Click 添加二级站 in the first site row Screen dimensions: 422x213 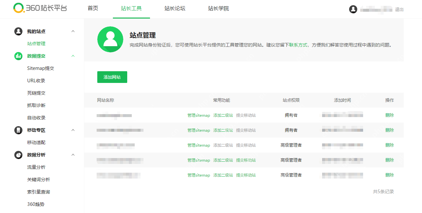click(223, 115)
